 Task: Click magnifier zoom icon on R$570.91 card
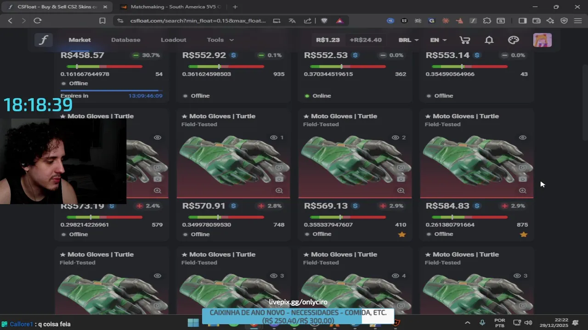click(x=279, y=191)
